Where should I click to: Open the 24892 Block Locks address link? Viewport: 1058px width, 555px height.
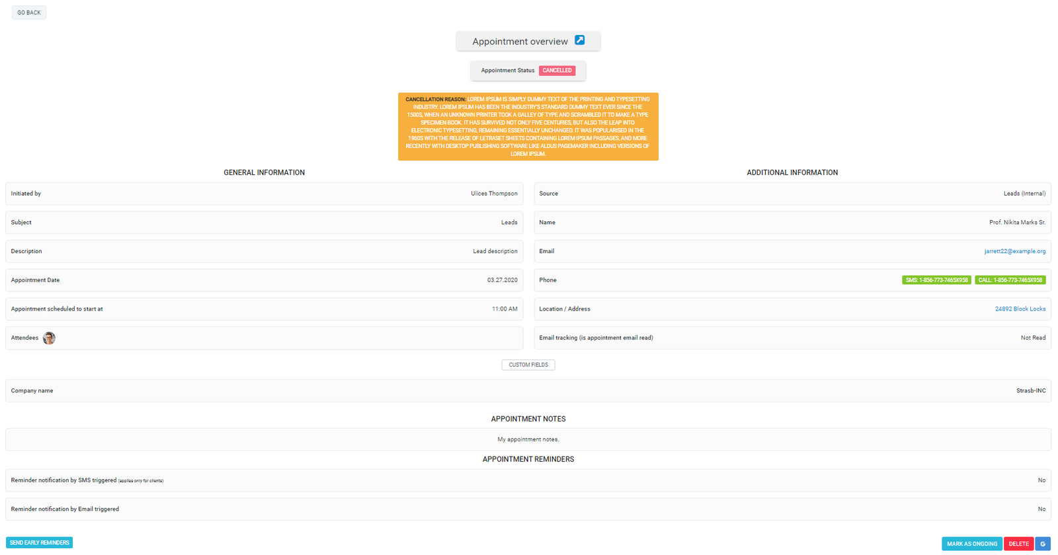coord(1020,309)
